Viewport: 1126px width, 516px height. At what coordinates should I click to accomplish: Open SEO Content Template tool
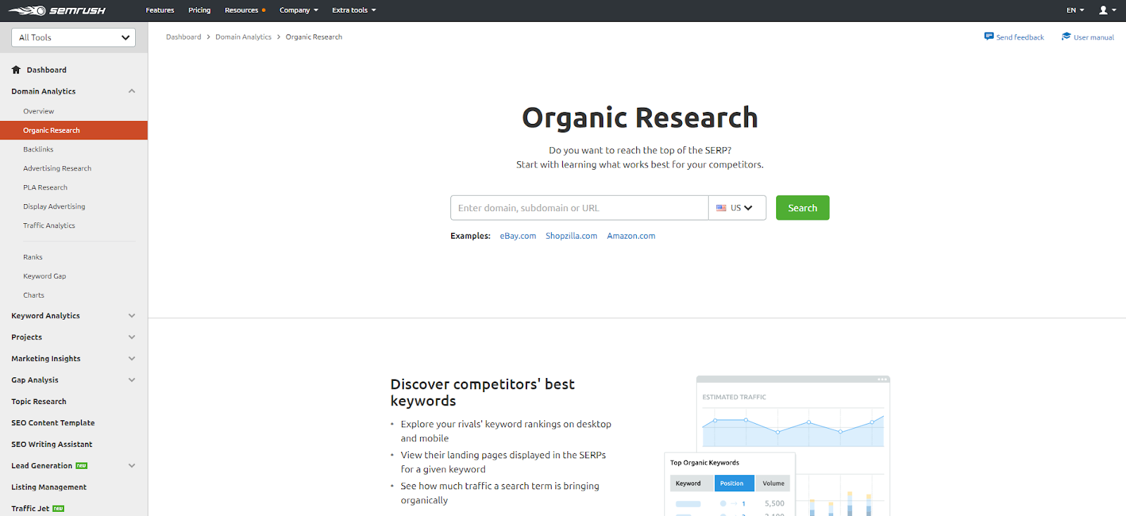click(x=53, y=423)
